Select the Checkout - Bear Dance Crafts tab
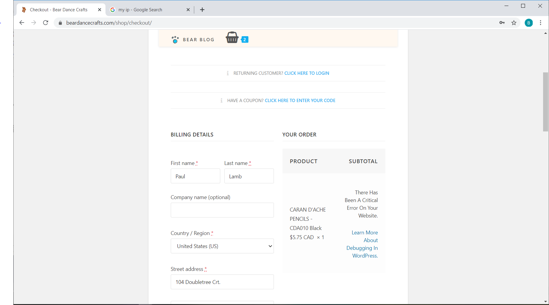 (x=59, y=10)
